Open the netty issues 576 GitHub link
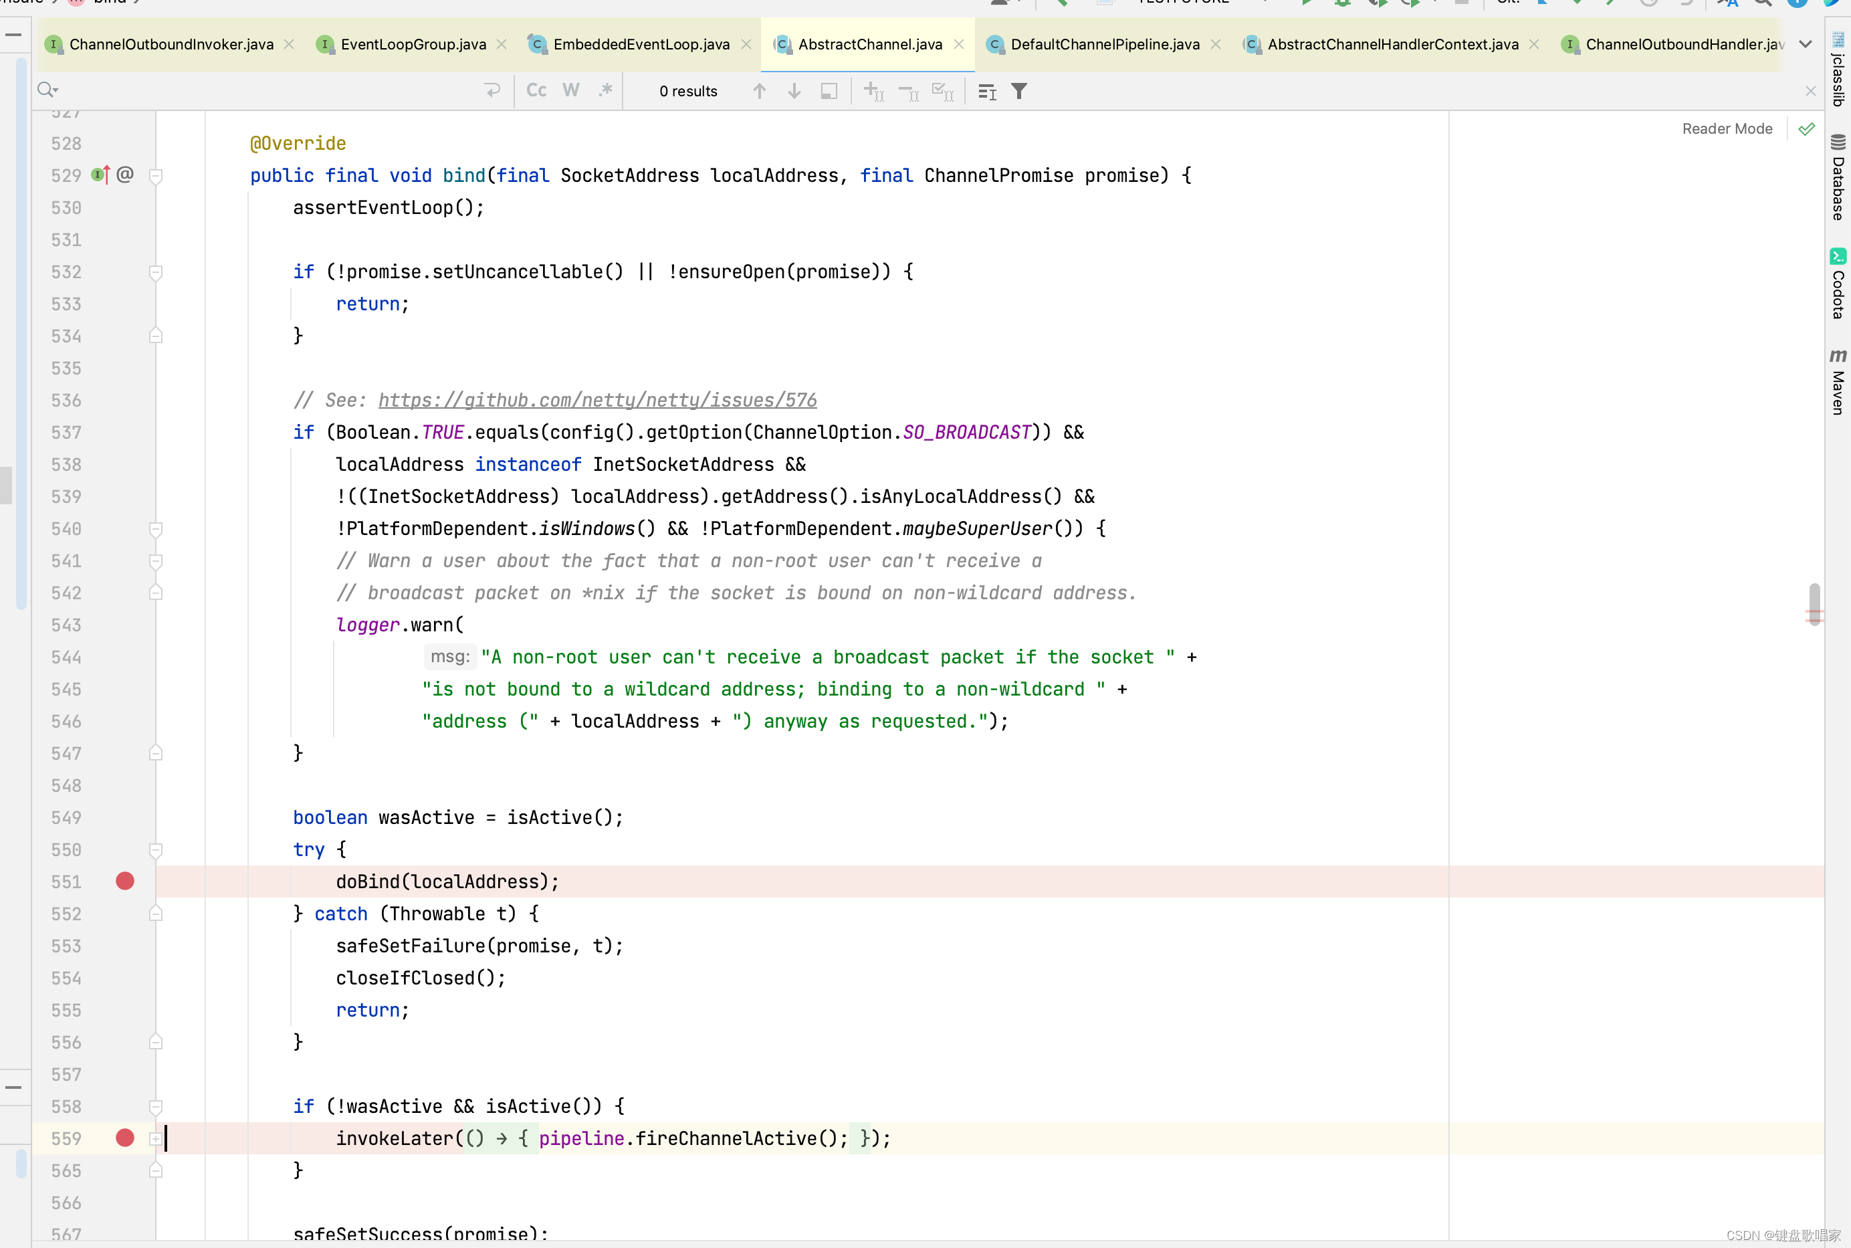 598,401
